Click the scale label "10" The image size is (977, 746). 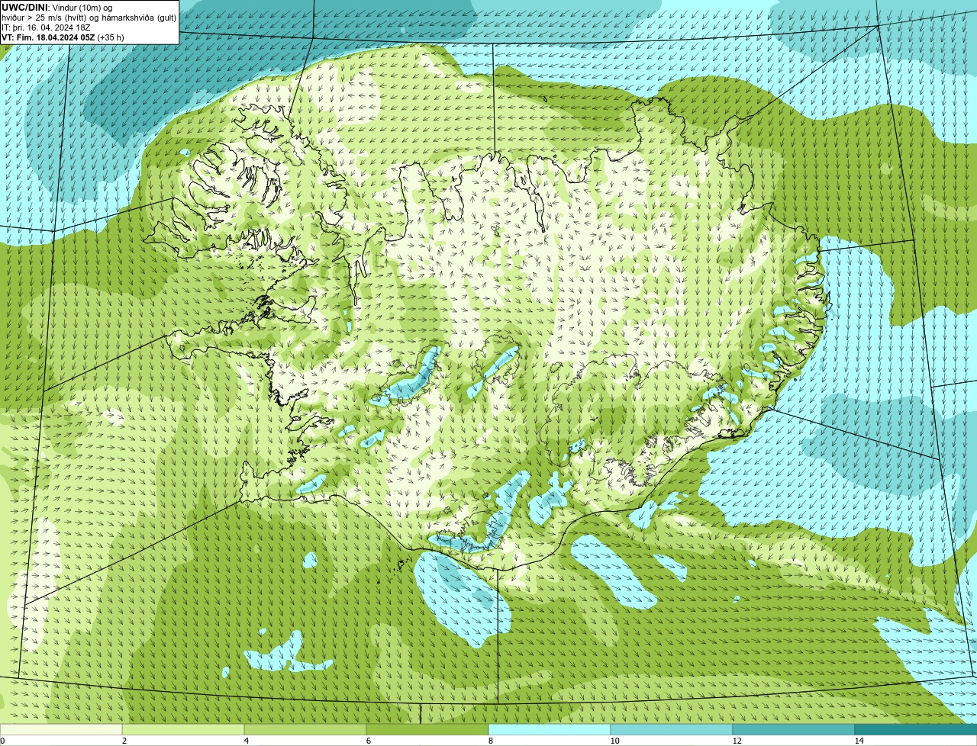[614, 741]
